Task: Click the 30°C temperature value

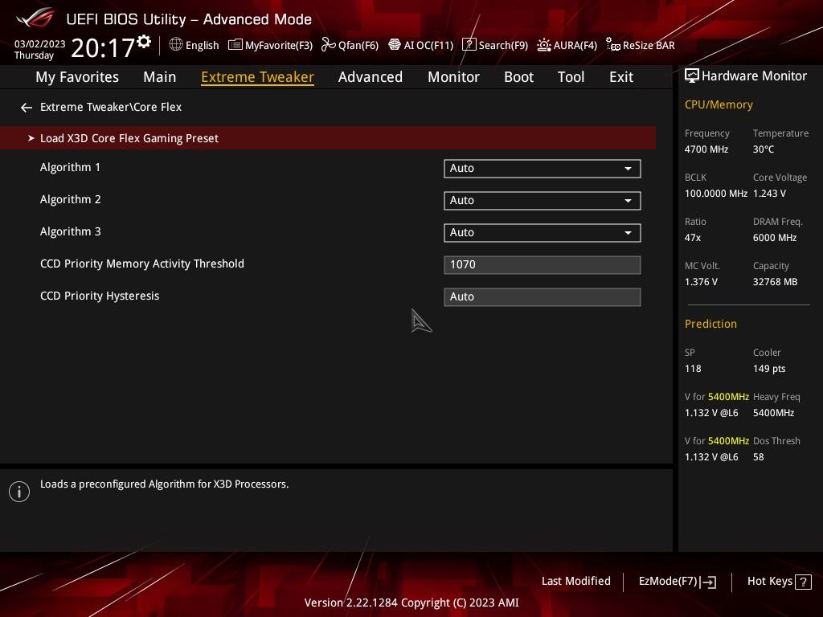Action: [x=764, y=149]
